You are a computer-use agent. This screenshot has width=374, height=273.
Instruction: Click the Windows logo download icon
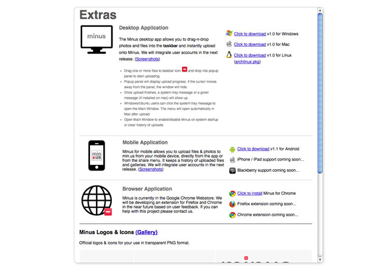pos(229,33)
